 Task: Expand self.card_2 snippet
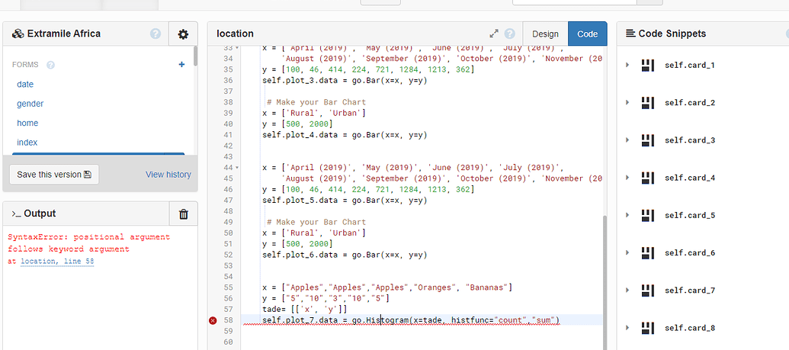pyautogui.click(x=627, y=103)
